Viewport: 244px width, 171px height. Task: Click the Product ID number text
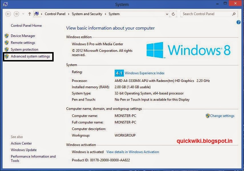click(x=110, y=160)
